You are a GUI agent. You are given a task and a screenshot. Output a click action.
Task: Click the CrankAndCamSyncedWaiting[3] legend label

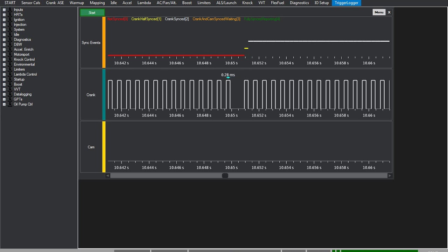click(216, 19)
